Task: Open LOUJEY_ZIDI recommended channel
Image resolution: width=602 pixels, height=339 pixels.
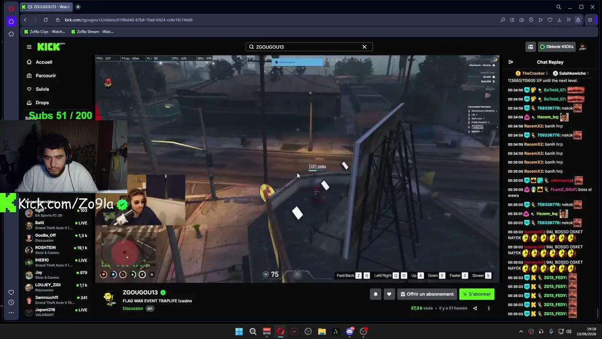Action: 56,287
